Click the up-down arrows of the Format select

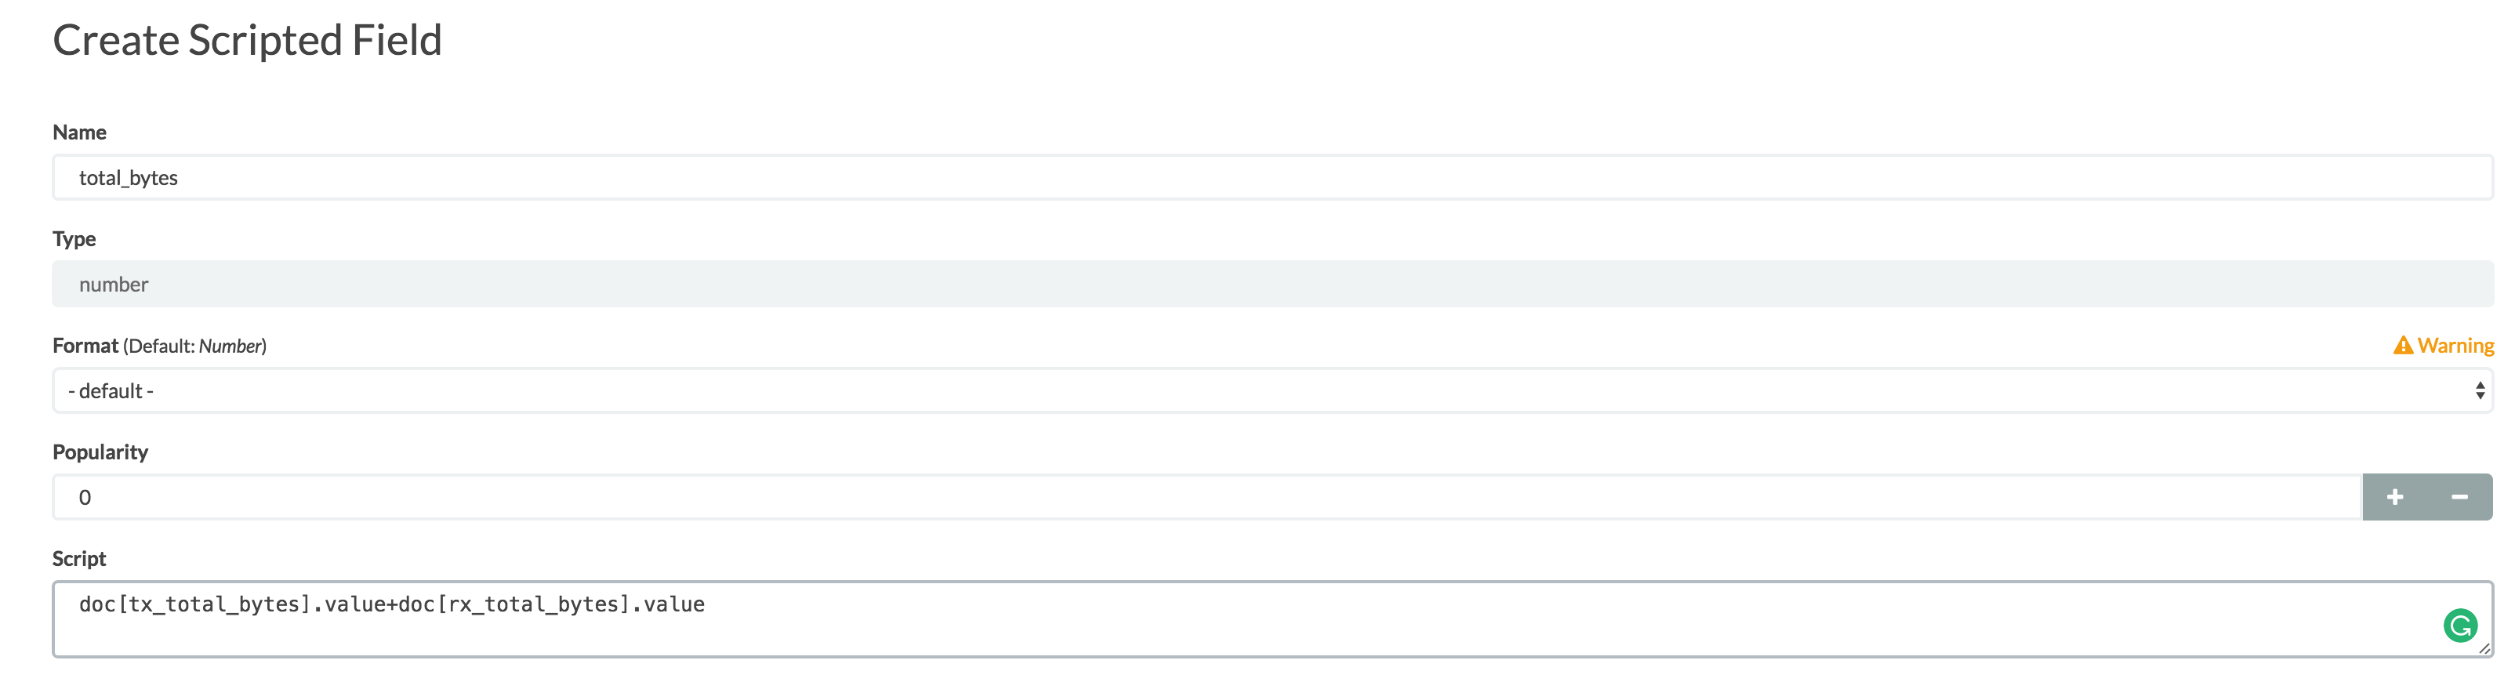[x=2480, y=391]
